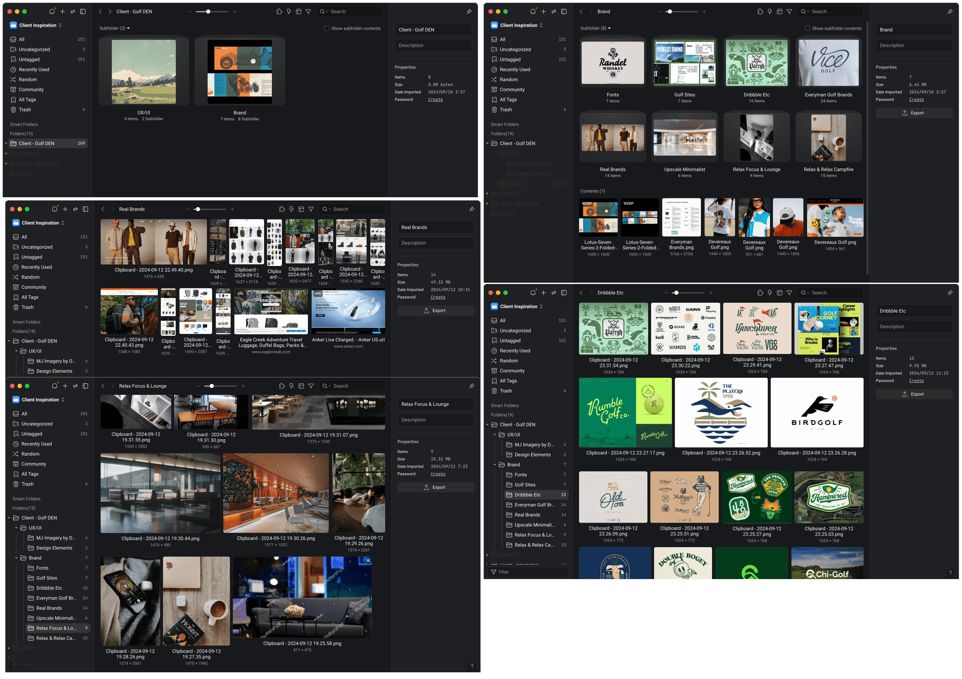Image resolution: width=962 pixels, height=679 pixels.
Task: Click zoom-in plus in Real Brands window toolbar
Action: 232,209
